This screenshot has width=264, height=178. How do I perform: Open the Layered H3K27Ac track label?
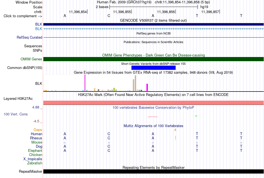pos(18,99)
